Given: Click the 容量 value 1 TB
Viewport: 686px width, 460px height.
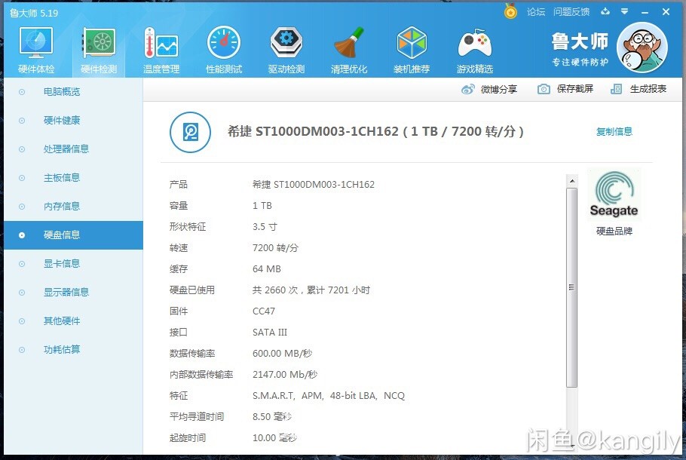Looking at the screenshot, I should [262, 206].
